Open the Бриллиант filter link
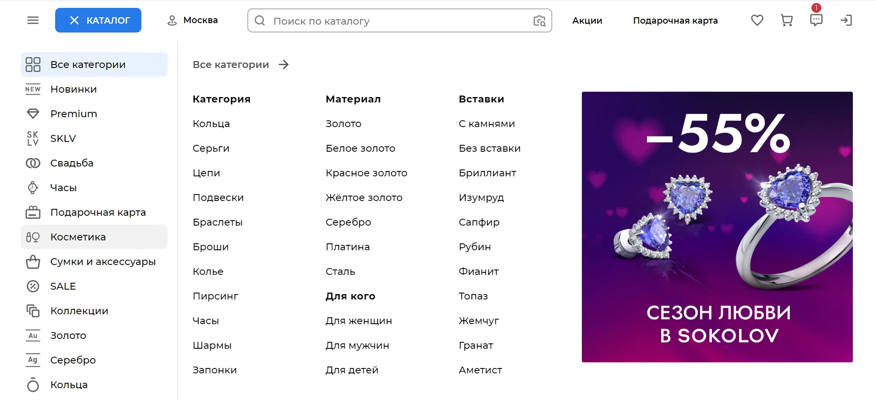This screenshot has width=876, height=400. pos(487,172)
